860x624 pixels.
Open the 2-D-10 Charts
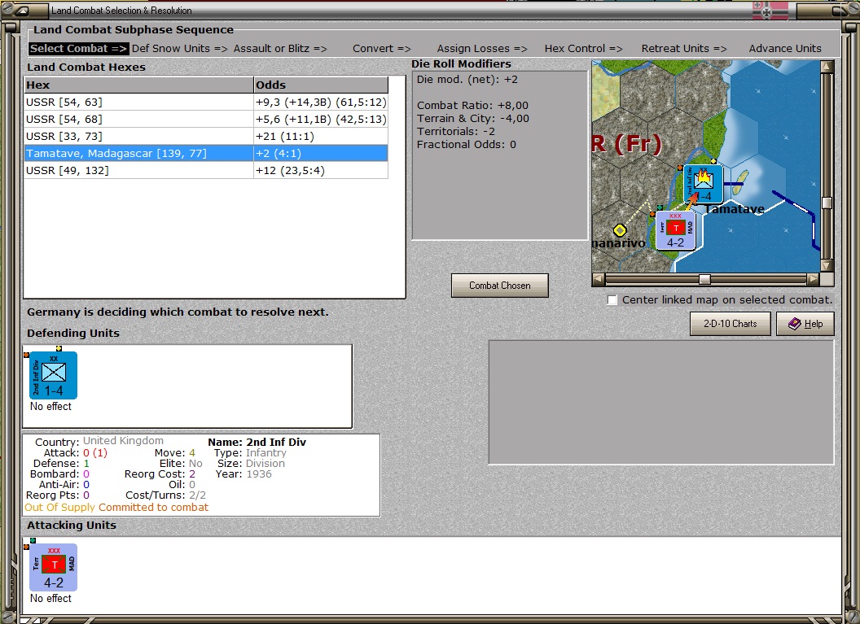pyautogui.click(x=730, y=324)
